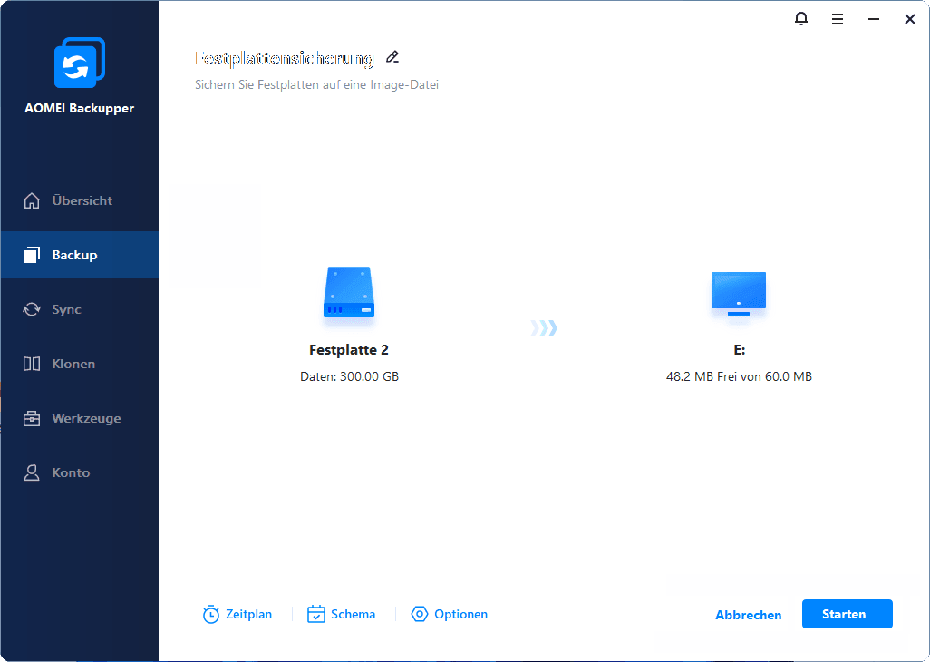Click the task name title field
The width and height of the screenshot is (930, 662).
click(x=285, y=58)
